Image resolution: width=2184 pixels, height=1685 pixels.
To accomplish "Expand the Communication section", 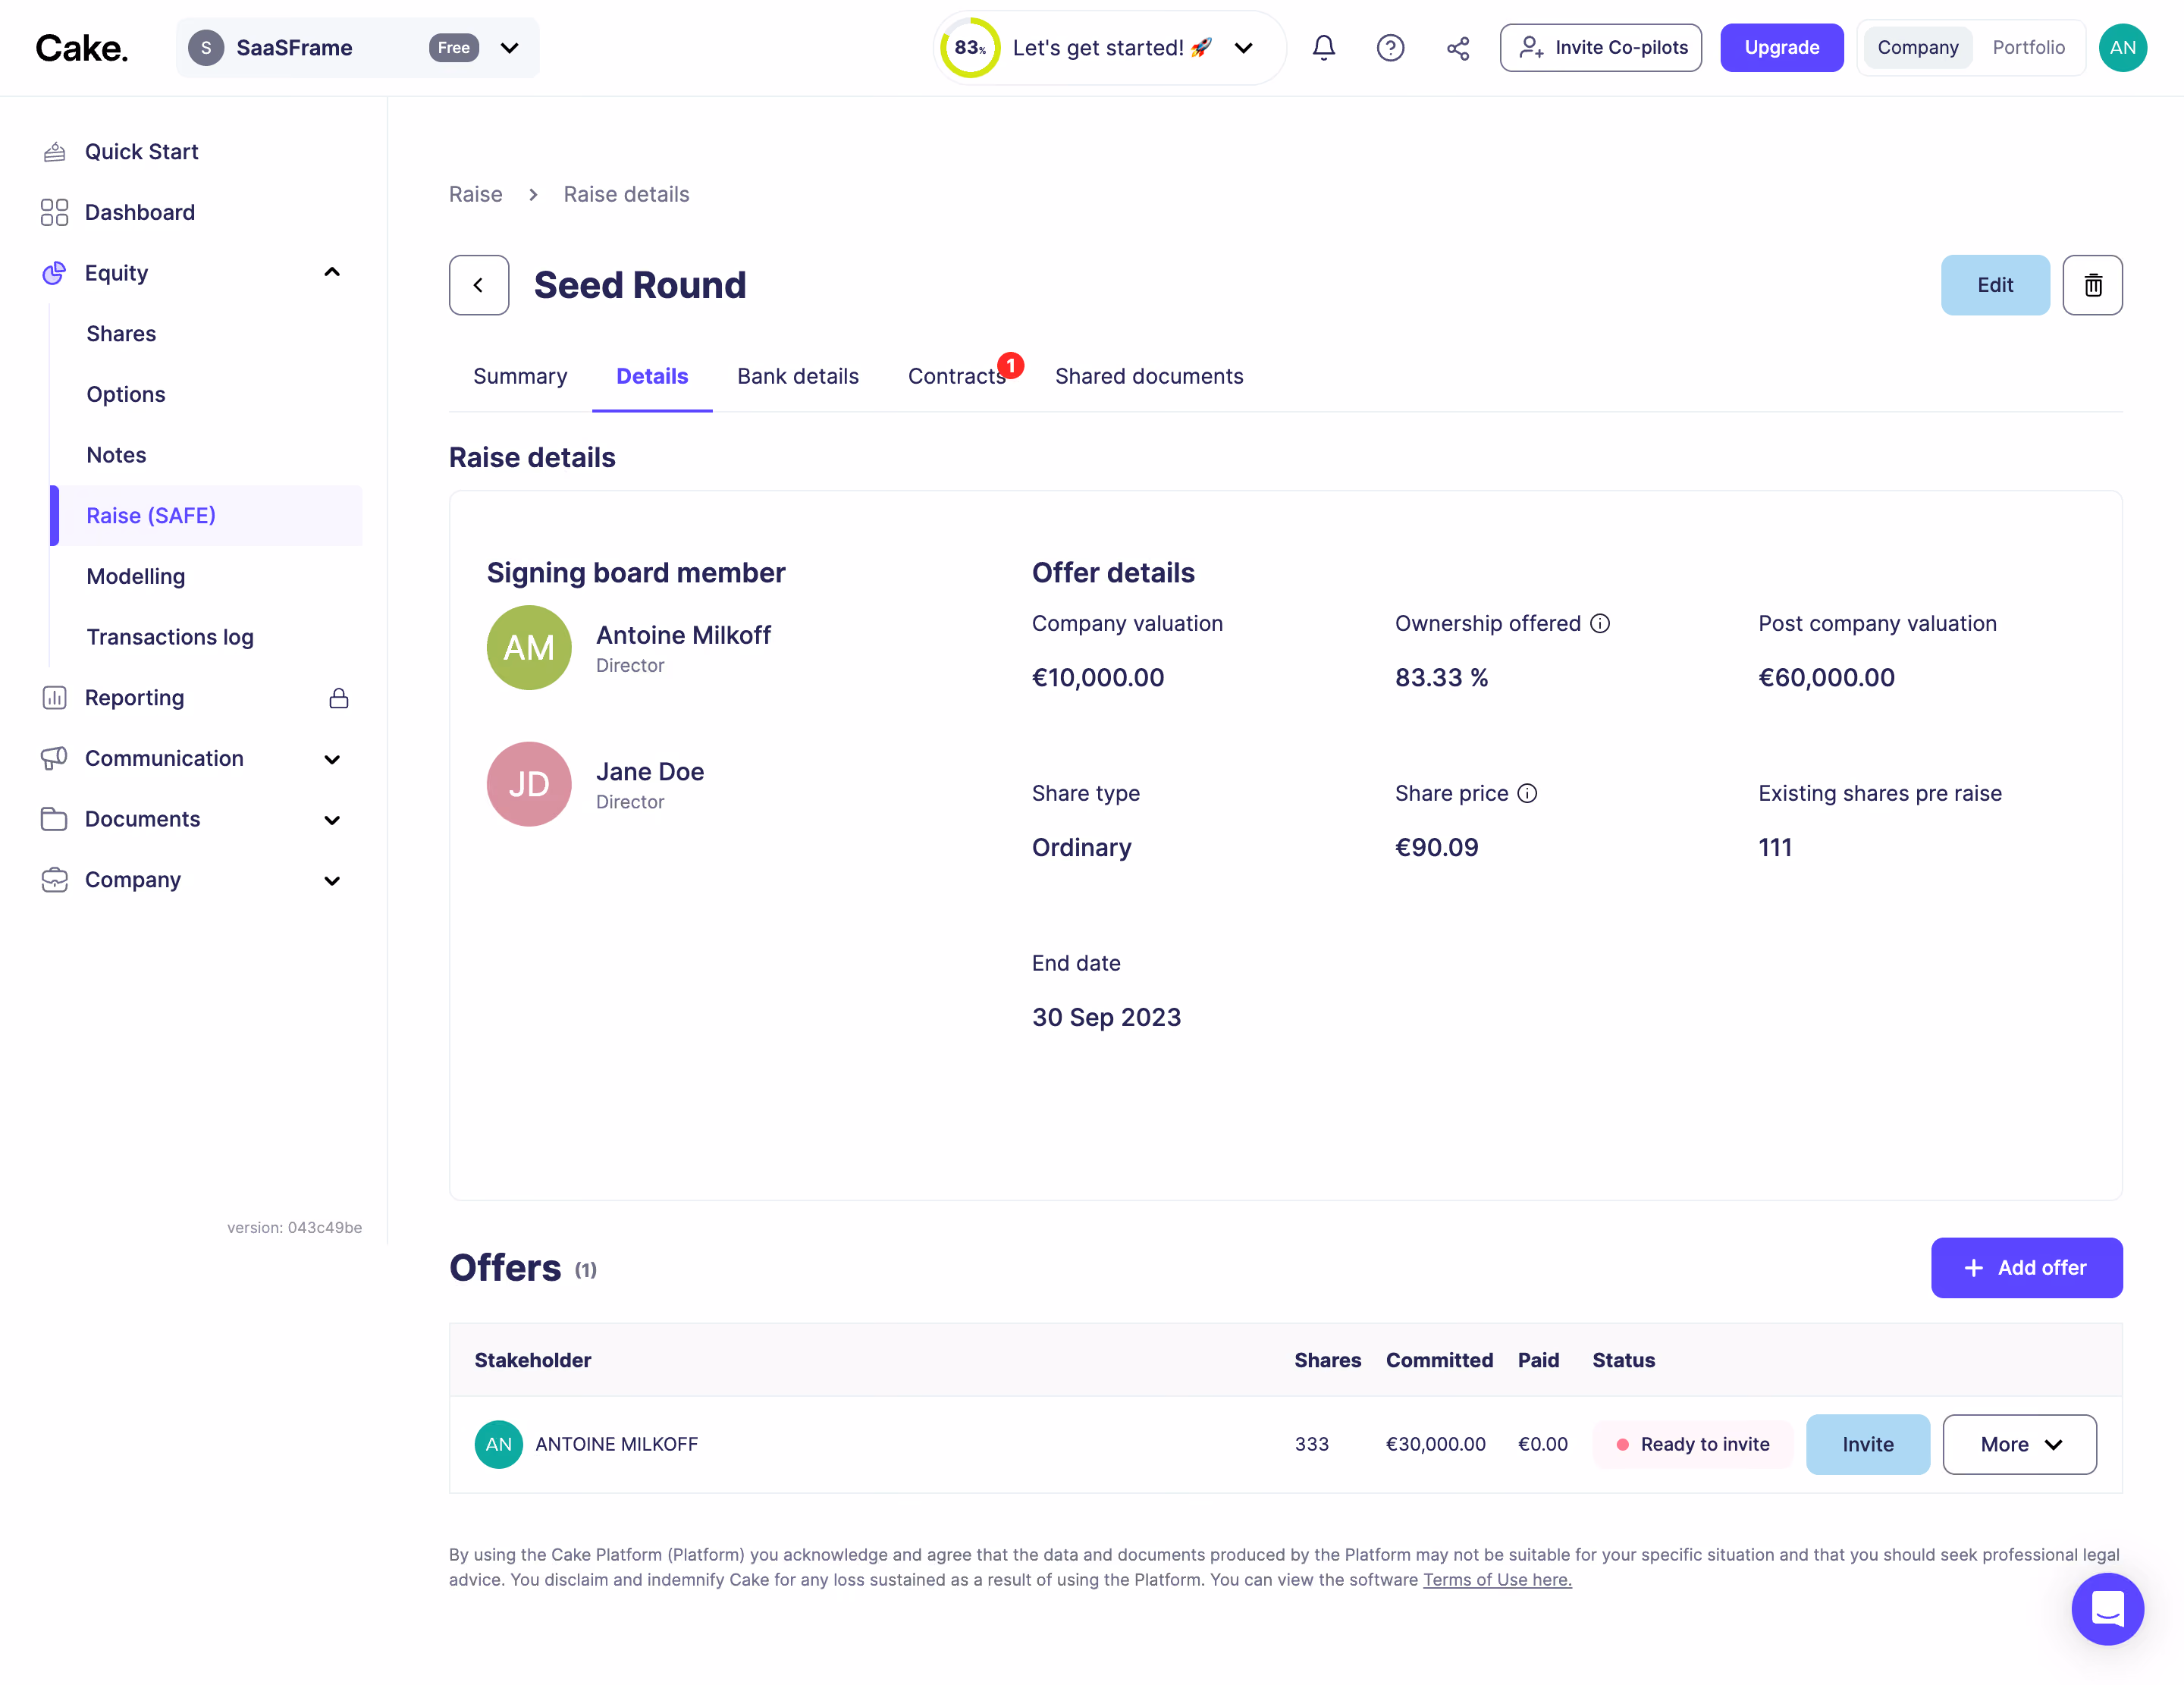I will 332,759.
